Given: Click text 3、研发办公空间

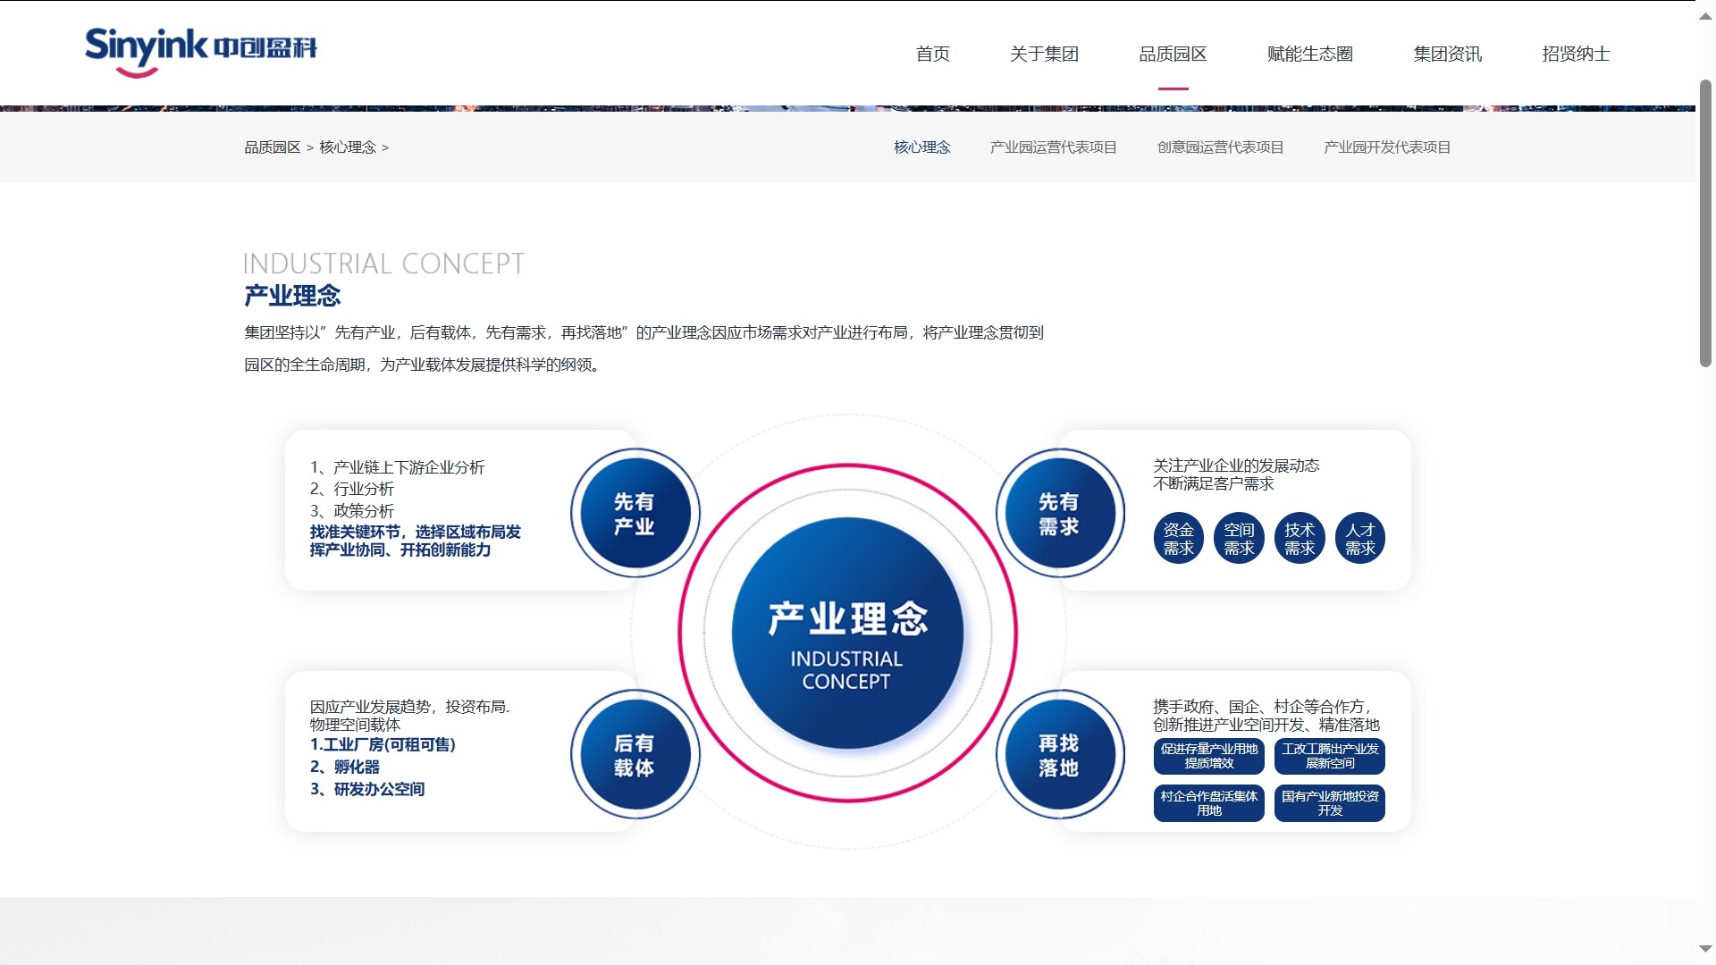Looking at the screenshot, I should (367, 789).
